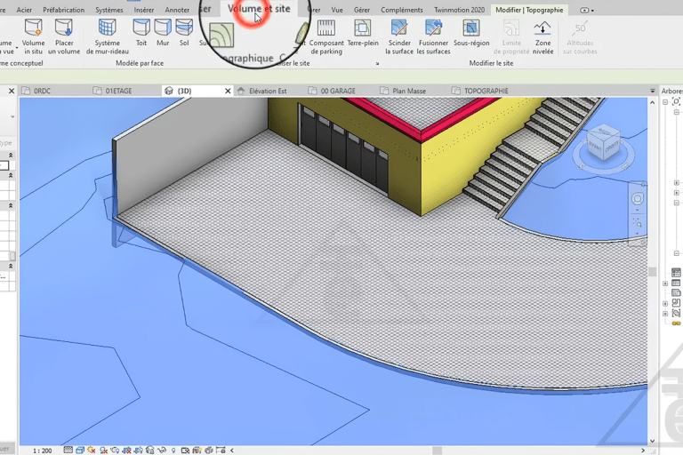
Task: Expand schedules node in project browser
Action: point(665,283)
